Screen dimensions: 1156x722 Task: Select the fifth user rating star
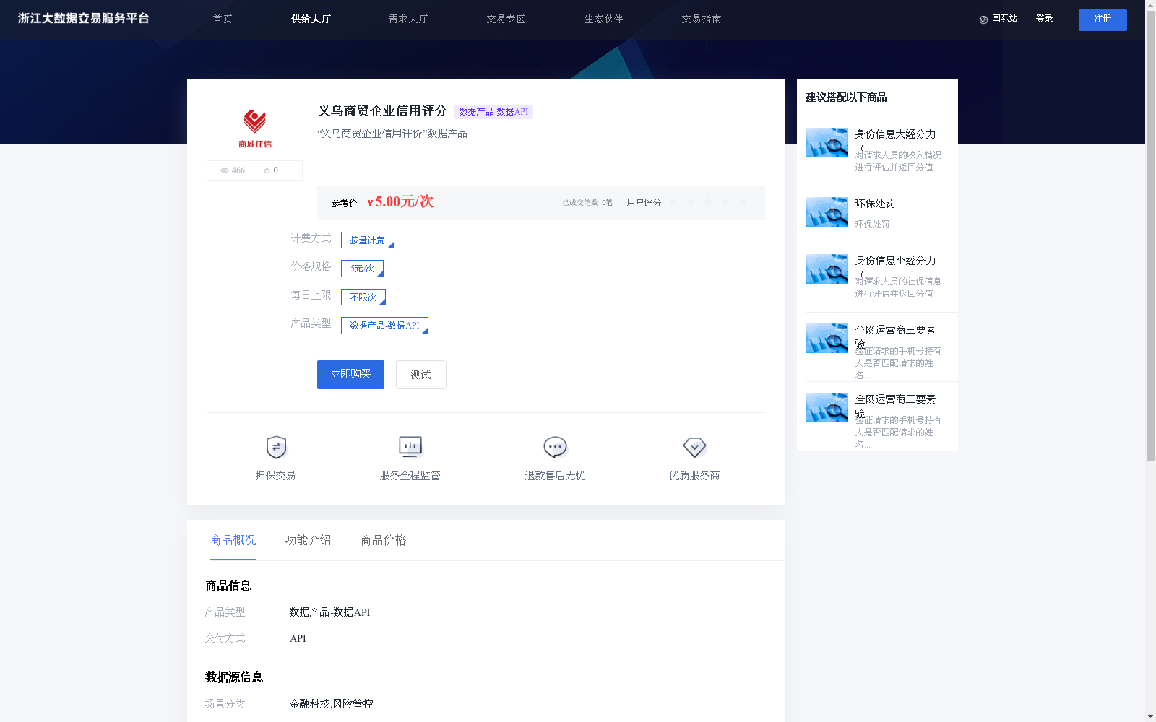point(743,202)
